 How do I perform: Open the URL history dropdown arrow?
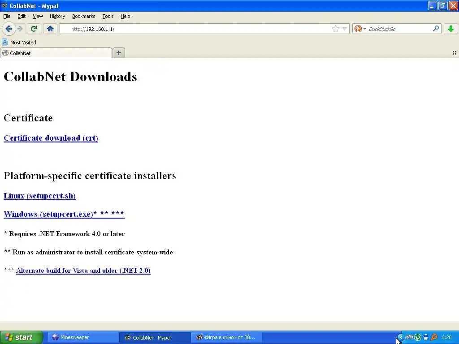click(345, 29)
